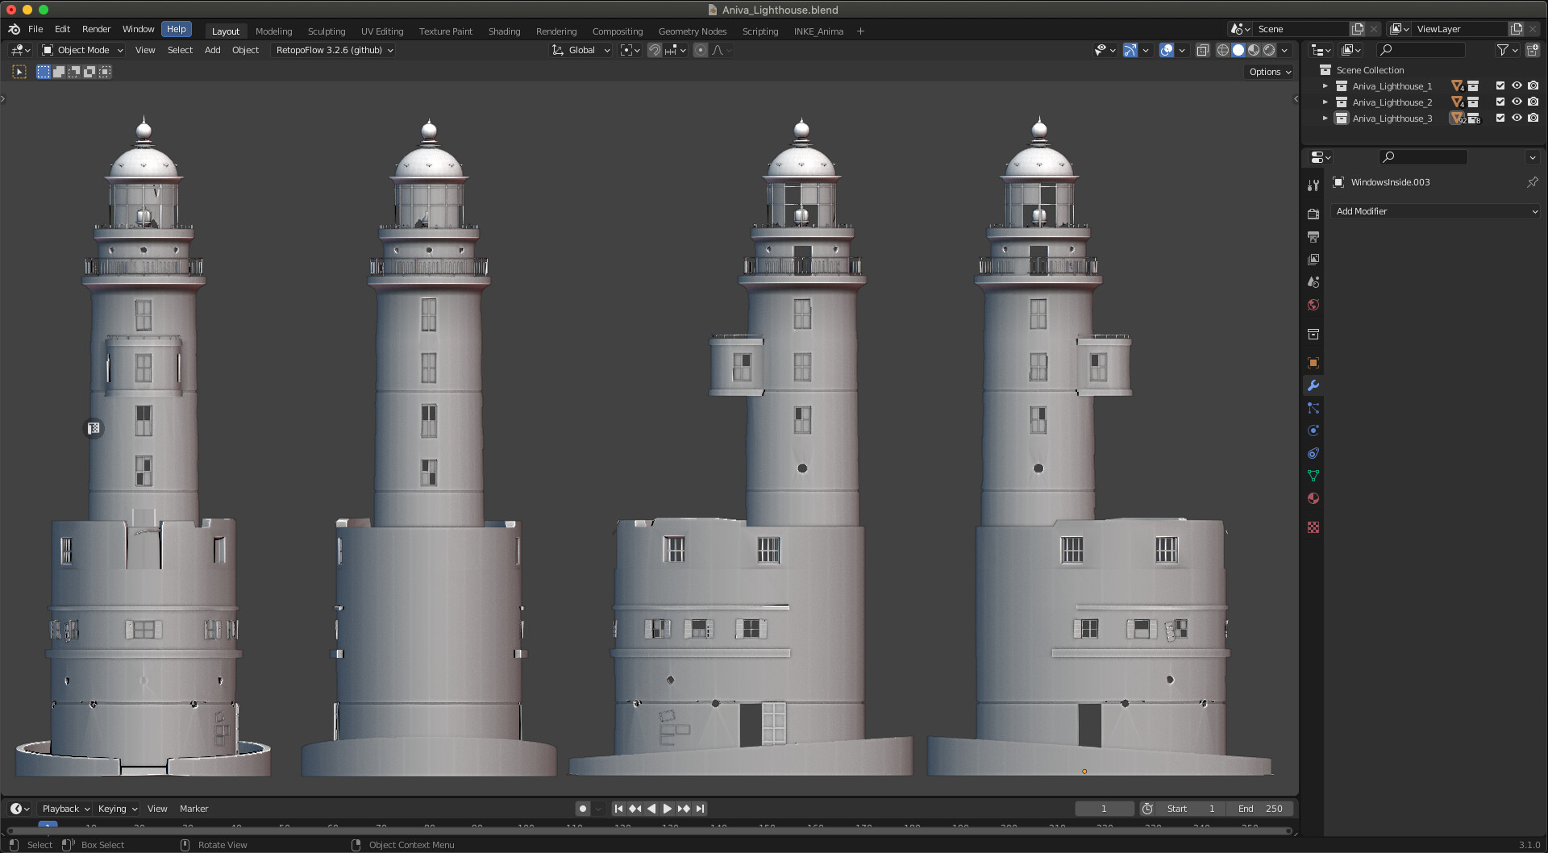Switch to the UV Editing workspace tab
Viewport: 1548px width, 853px height.
[382, 31]
